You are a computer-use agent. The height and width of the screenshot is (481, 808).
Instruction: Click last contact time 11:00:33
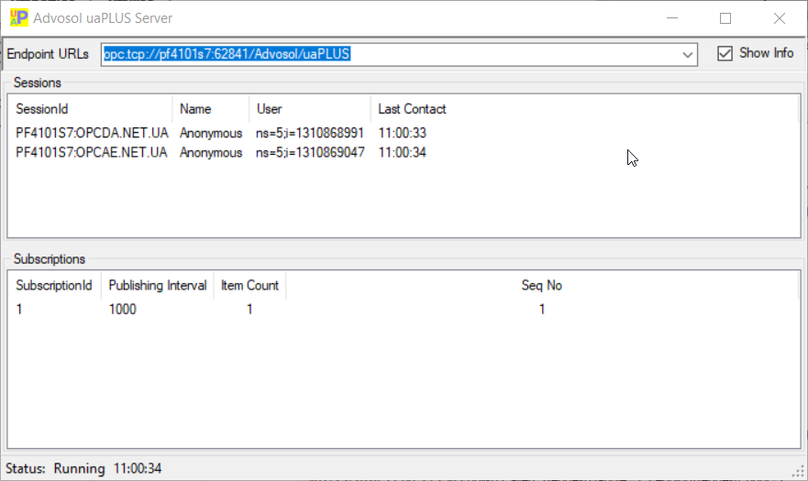click(403, 134)
